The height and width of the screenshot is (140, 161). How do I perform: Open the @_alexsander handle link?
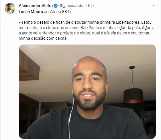(x=72, y=6)
